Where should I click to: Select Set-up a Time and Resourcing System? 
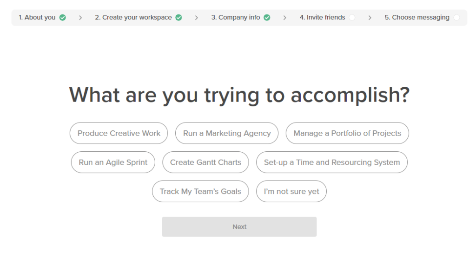pos(332,162)
